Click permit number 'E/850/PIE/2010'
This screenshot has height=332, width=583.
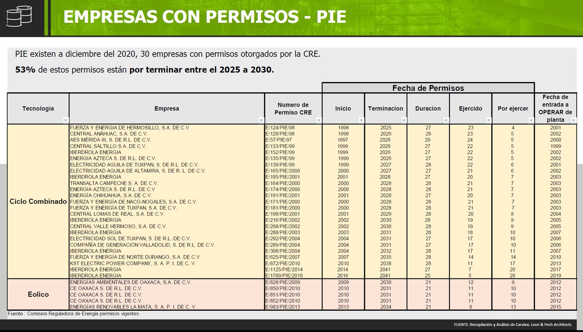(x=283, y=288)
